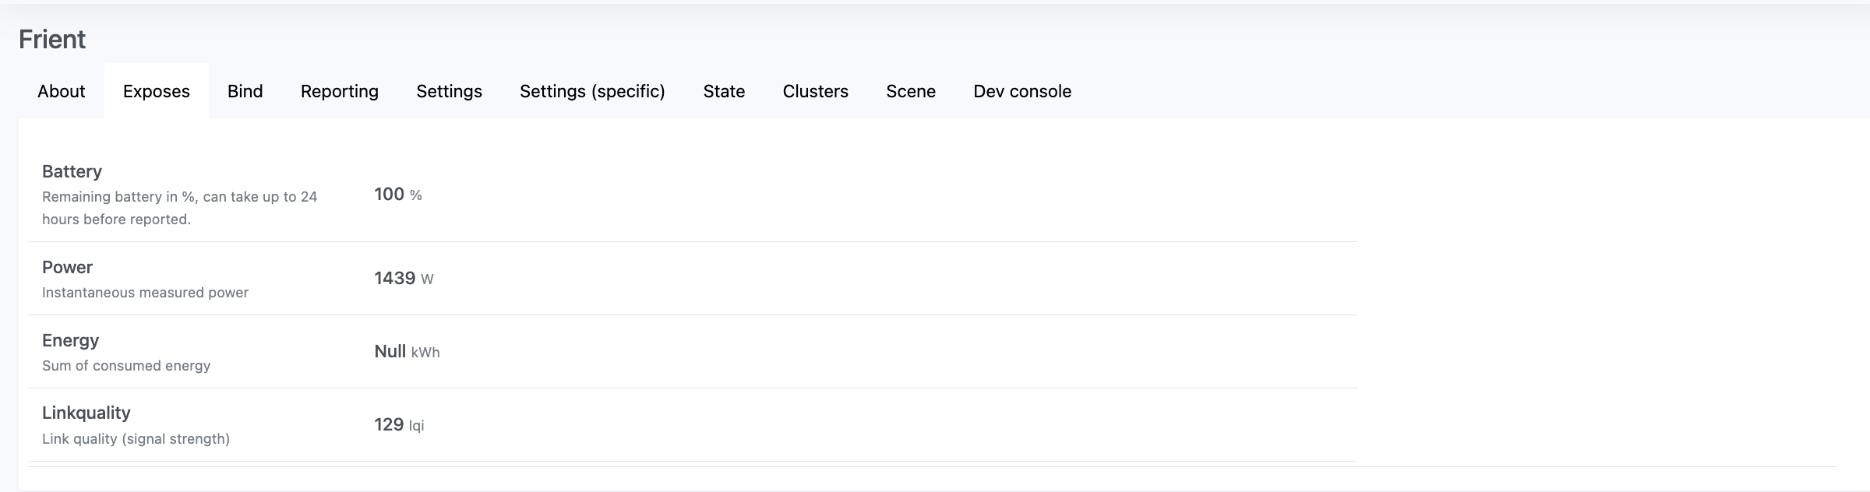Open the Dev console tab
The height and width of the screenshot is (492, 1870).
coord(1021,91)
